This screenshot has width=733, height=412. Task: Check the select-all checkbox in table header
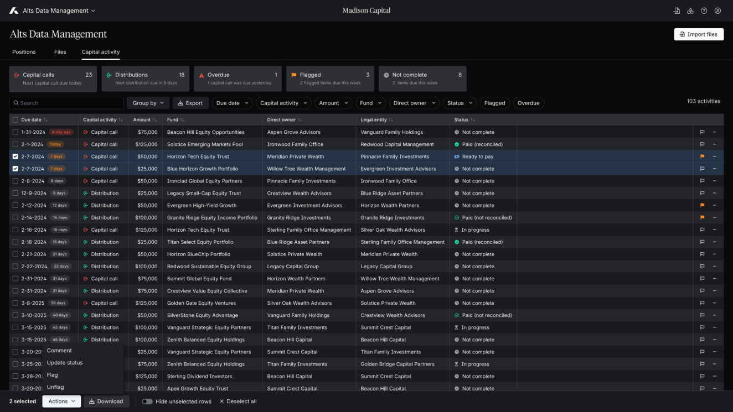pos(16,119)
